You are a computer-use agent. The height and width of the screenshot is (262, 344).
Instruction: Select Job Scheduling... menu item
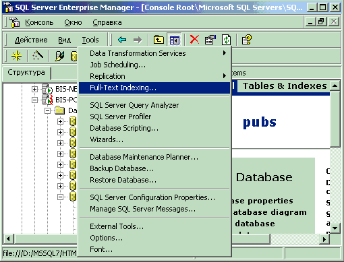pyautogui.click(x=154, y=65)
